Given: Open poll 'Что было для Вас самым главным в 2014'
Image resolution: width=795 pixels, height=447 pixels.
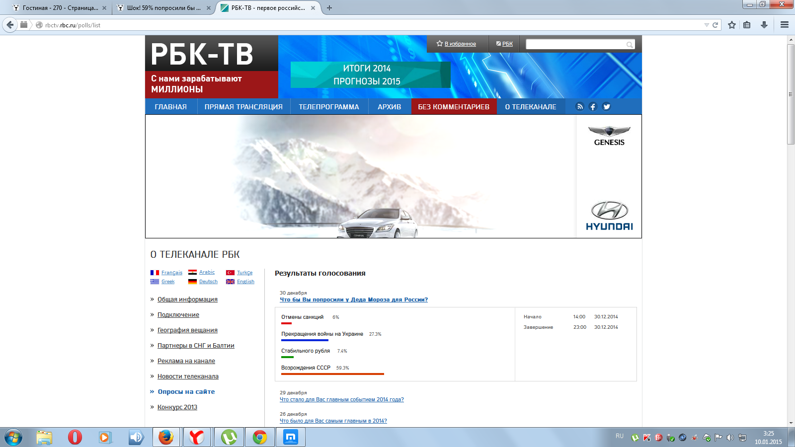Looking at the screenshot, I should [x=333, y=421].
